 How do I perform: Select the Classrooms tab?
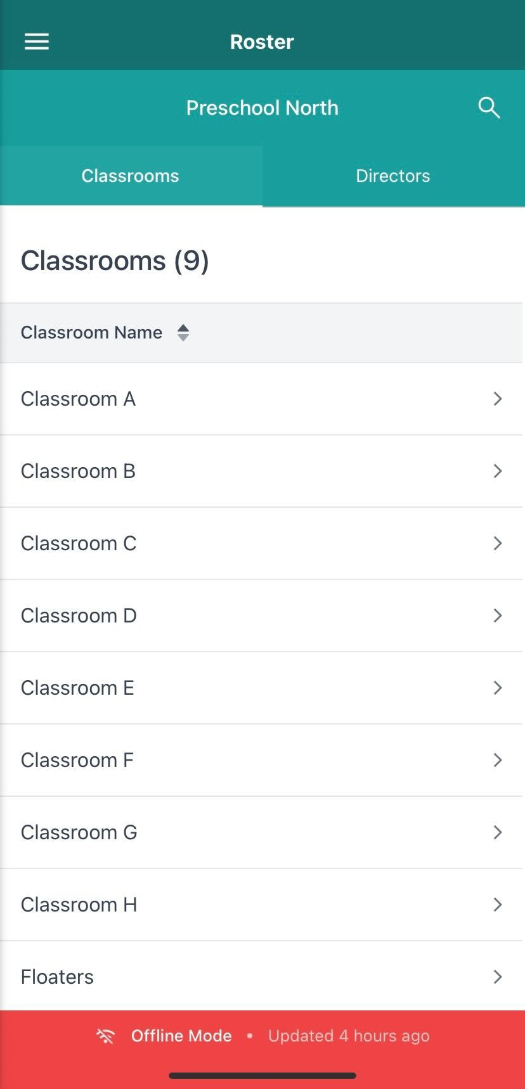[x=131, y=176]
